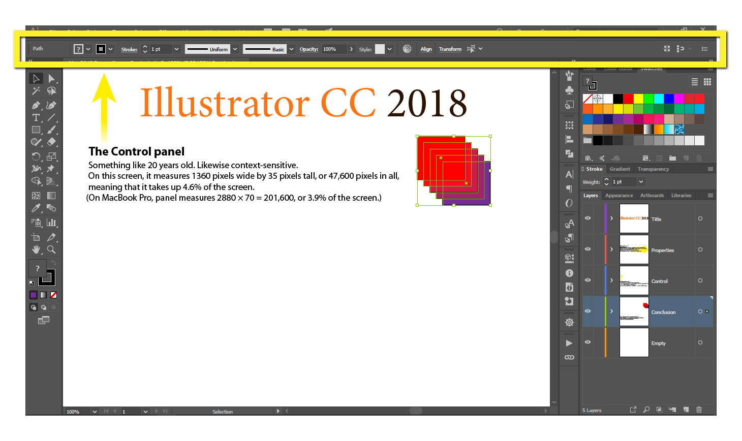
Task: Expand the Control layer contents
Action: [611, 280]
